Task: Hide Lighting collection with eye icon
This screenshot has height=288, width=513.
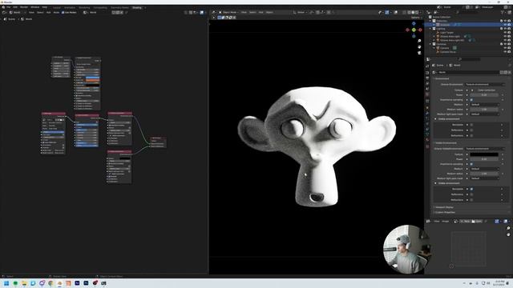Action: tap(505, 29)
